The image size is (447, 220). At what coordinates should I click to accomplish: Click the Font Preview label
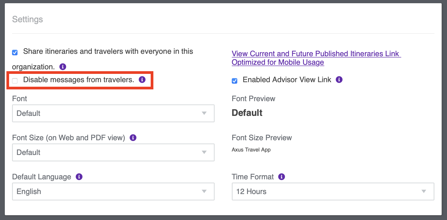[x=253, y=98]
